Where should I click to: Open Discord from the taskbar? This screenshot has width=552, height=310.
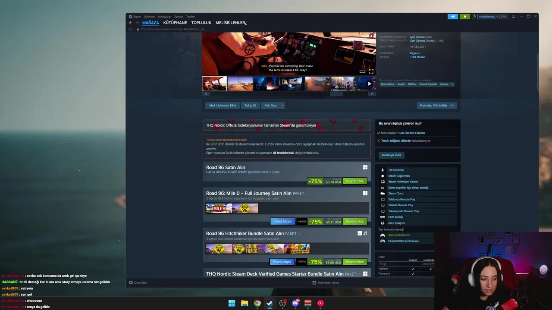click(x=295, y=303)
